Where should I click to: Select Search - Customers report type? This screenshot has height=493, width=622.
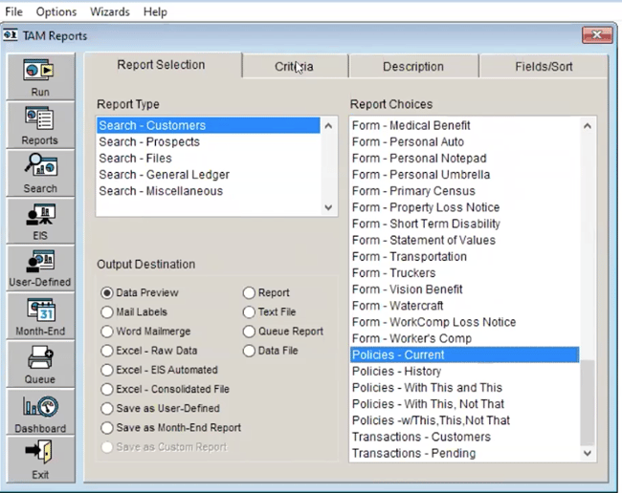[209, 125]
